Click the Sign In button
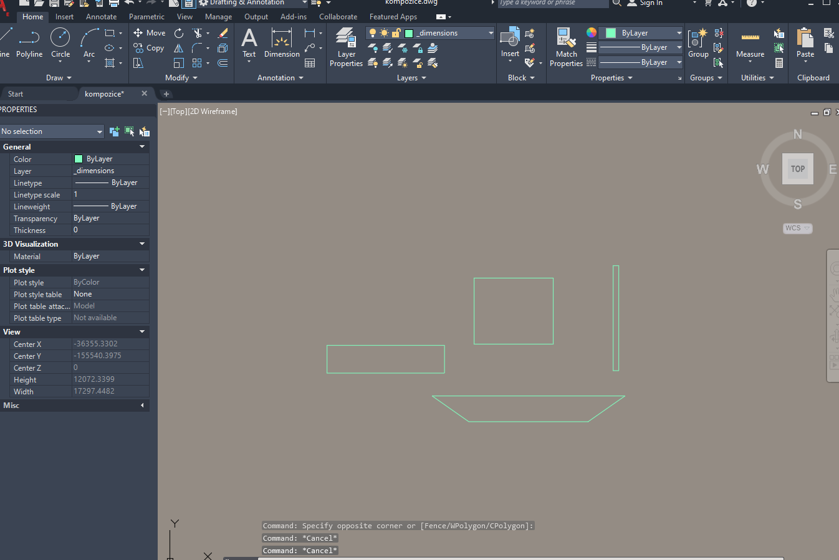 click(x=645, y=3)
